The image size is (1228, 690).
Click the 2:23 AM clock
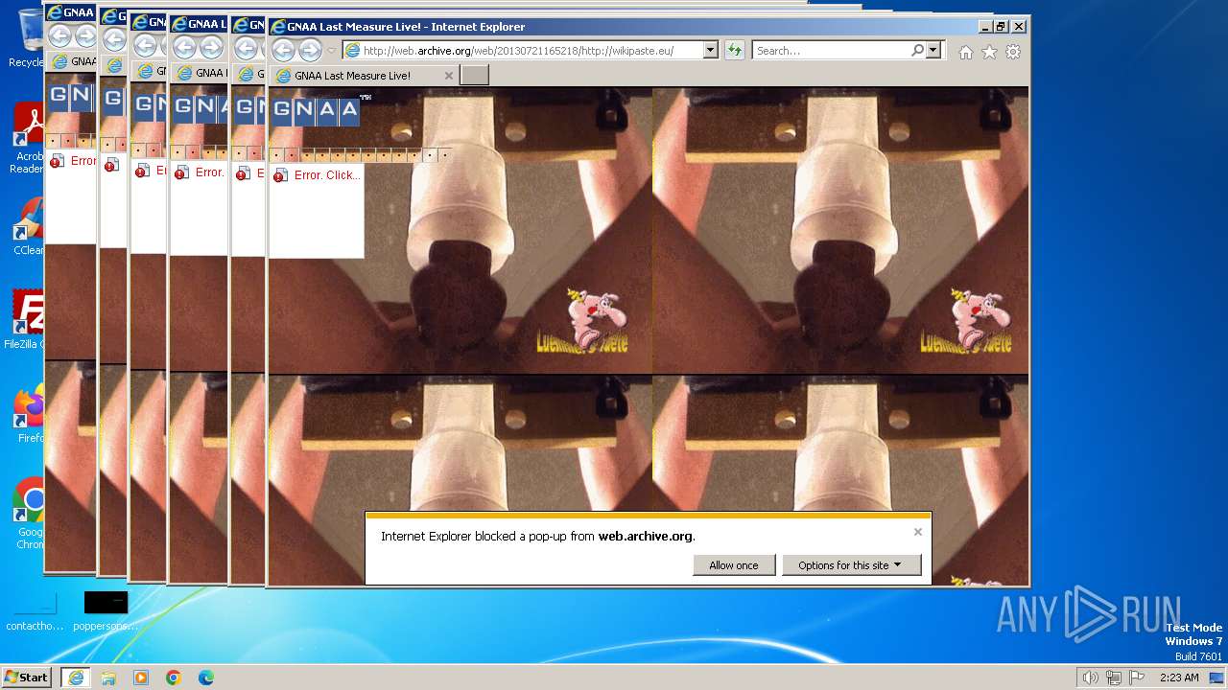tap(1179, 678)
